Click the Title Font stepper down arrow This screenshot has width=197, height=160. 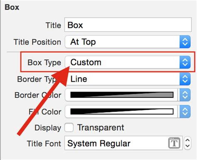point(187,146)
